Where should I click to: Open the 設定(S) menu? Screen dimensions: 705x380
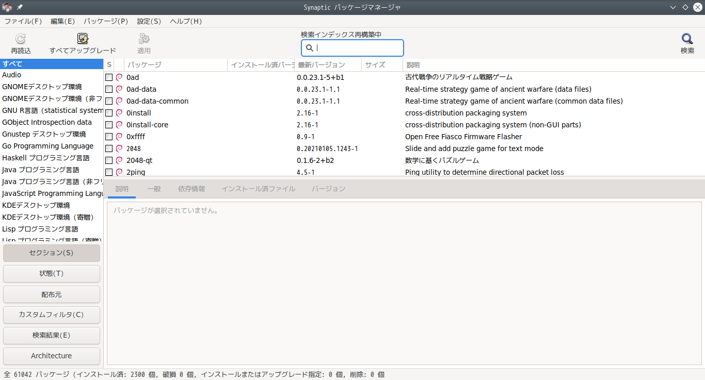point(149,21)
